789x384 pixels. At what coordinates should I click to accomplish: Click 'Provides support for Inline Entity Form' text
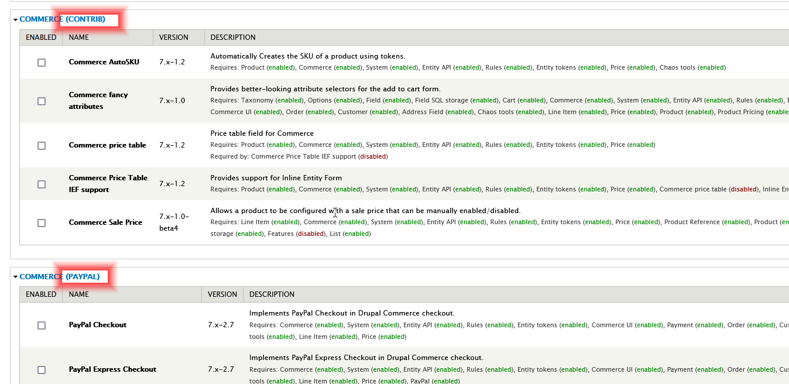tap(276, 178)
